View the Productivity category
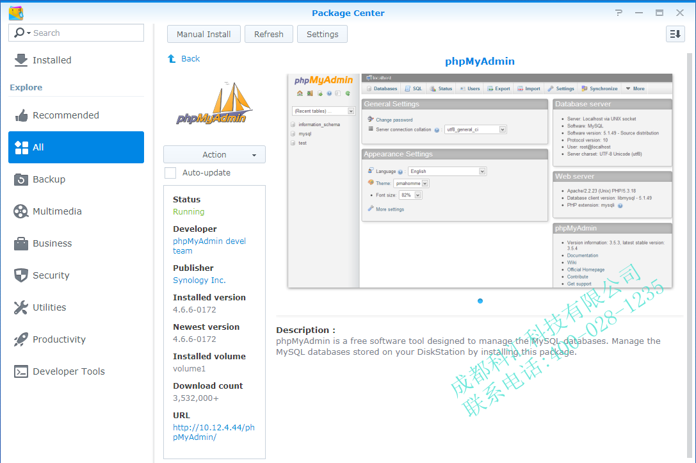This screenshot has width=696, height=463. point(76,339)
